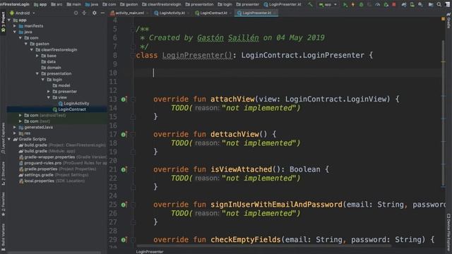452x254 pixels.
Task: Click the presentation breadcrumb in navigation bar
Action: point(199,4)
